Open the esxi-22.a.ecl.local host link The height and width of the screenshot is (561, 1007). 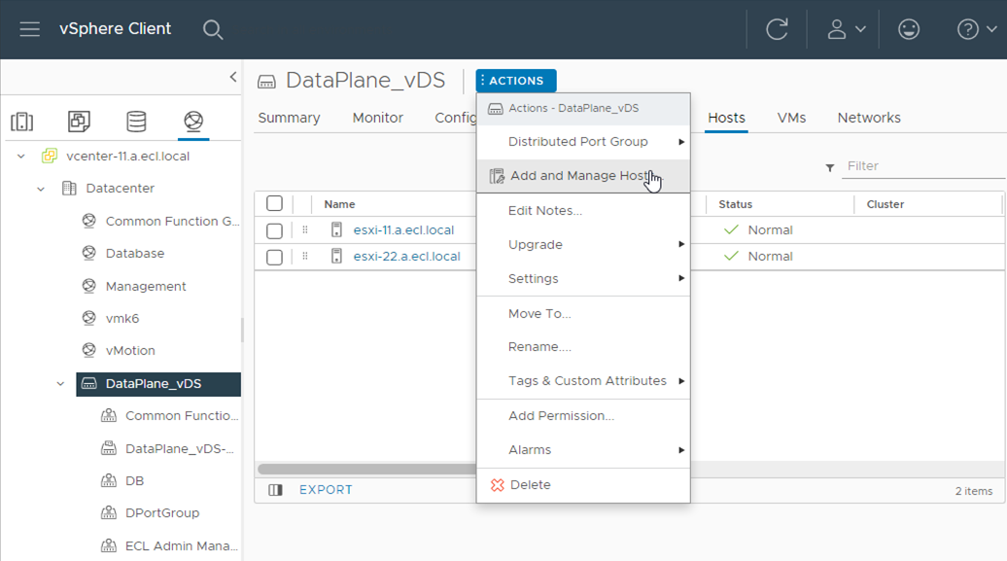point(406,257)
